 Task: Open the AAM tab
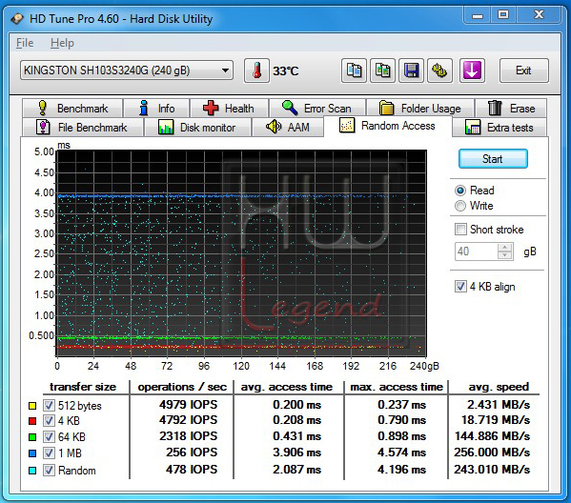pyautogui.click(x=288, y=127)
